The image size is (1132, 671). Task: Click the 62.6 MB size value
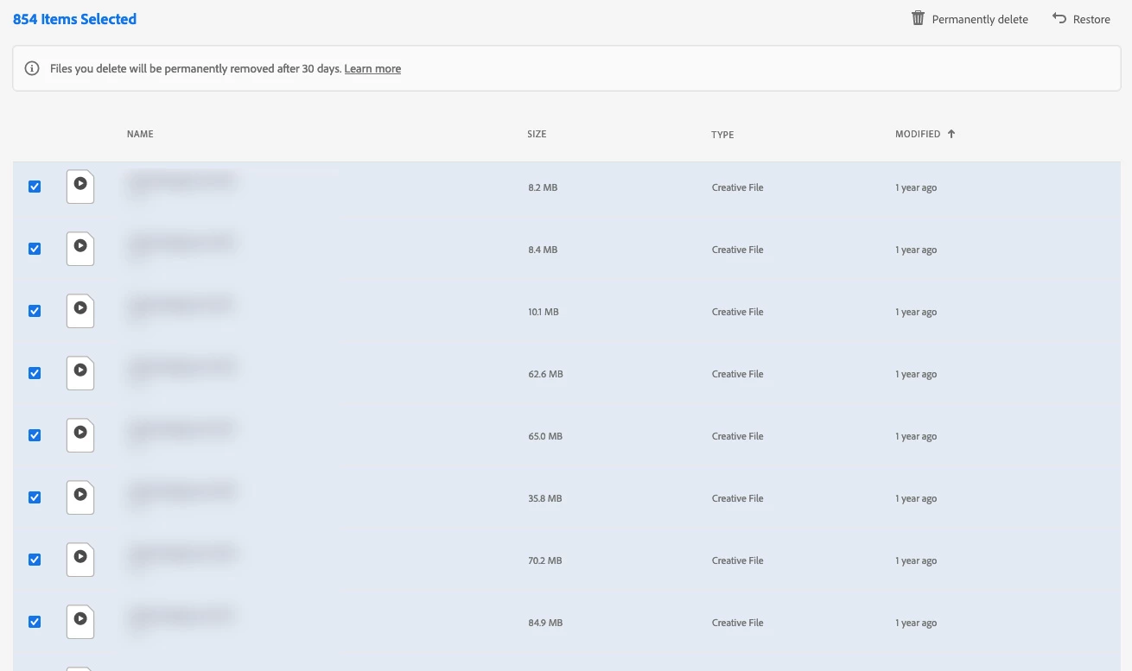click(545, 374)
